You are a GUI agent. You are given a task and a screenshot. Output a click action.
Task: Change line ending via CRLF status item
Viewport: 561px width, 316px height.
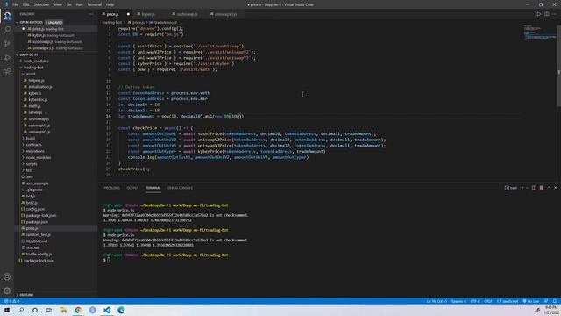pos(488,301)
